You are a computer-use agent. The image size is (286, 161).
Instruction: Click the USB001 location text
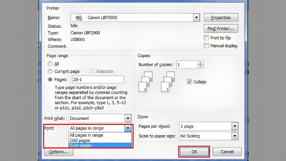pos(78,39)
